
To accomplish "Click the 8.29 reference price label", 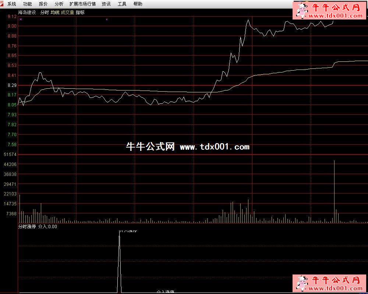I will (12, 85).
